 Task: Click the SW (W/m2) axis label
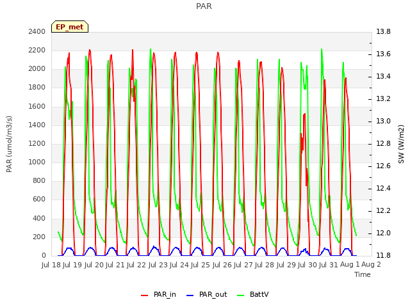pos(401,144)
